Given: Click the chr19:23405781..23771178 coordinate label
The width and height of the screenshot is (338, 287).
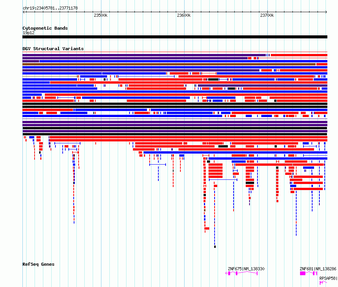Looking at the screenshot, I should tap(50, 8).
